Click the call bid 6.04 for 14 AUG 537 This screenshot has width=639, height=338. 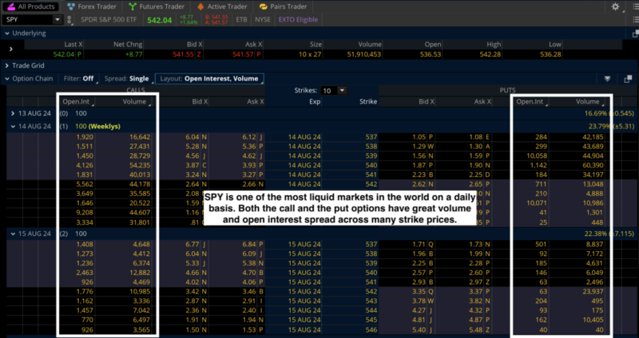pyautogui.click(x=192, y=137)
